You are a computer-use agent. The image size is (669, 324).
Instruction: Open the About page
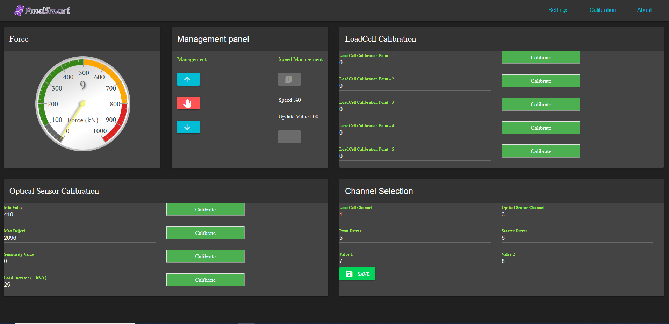point(644,10)
